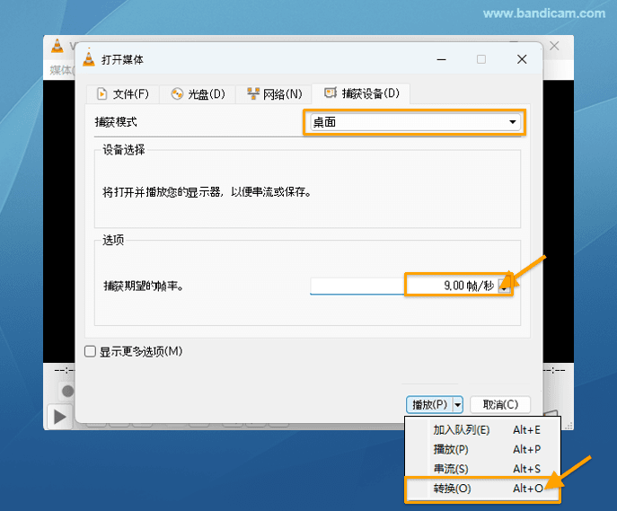Choose 播放(P) Alt+P in the menu

point(483,449)
